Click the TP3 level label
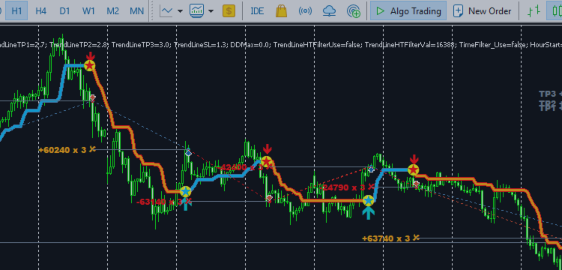Screen dimensions: 562x270 click(548, 94)
